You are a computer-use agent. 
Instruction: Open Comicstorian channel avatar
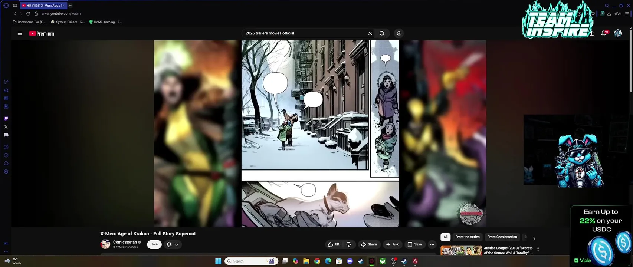pos(105,244)
